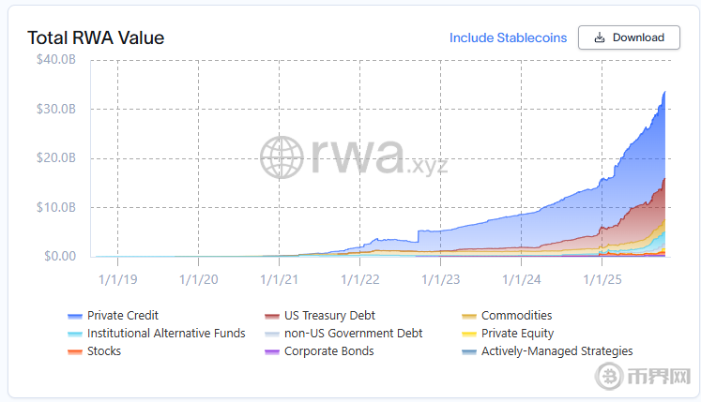Toggle Actively-Managed Strategies legend entry
The width and height of the screenshot is (701, 402).
[556, 351]
